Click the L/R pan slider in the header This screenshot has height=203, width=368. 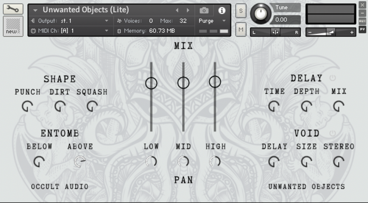275,32
